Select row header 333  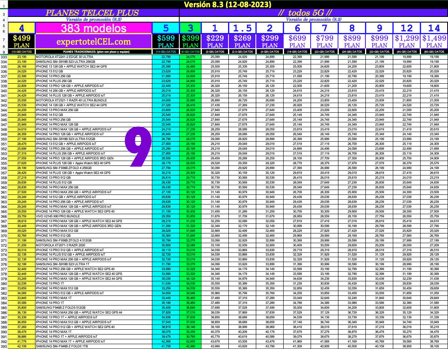click(x=4, y=57)
